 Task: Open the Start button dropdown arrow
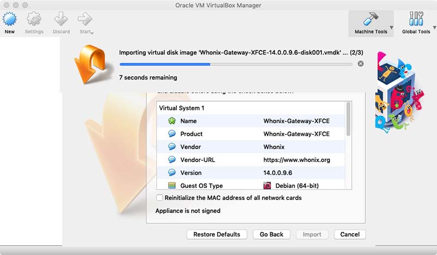(x=92, y=33)
